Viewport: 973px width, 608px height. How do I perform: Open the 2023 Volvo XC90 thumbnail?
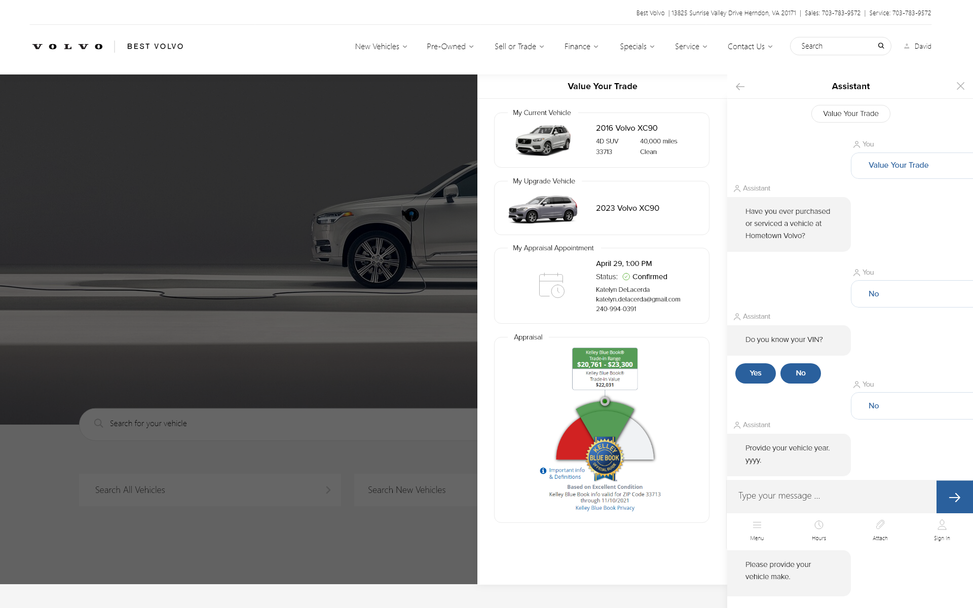pos(543,209)
